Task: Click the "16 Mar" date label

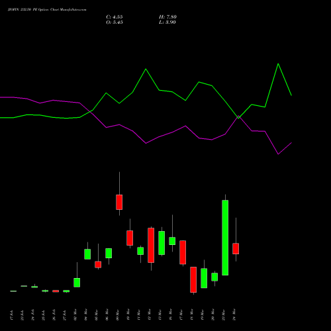Action: pyautogui.click(x=171, y=314)
